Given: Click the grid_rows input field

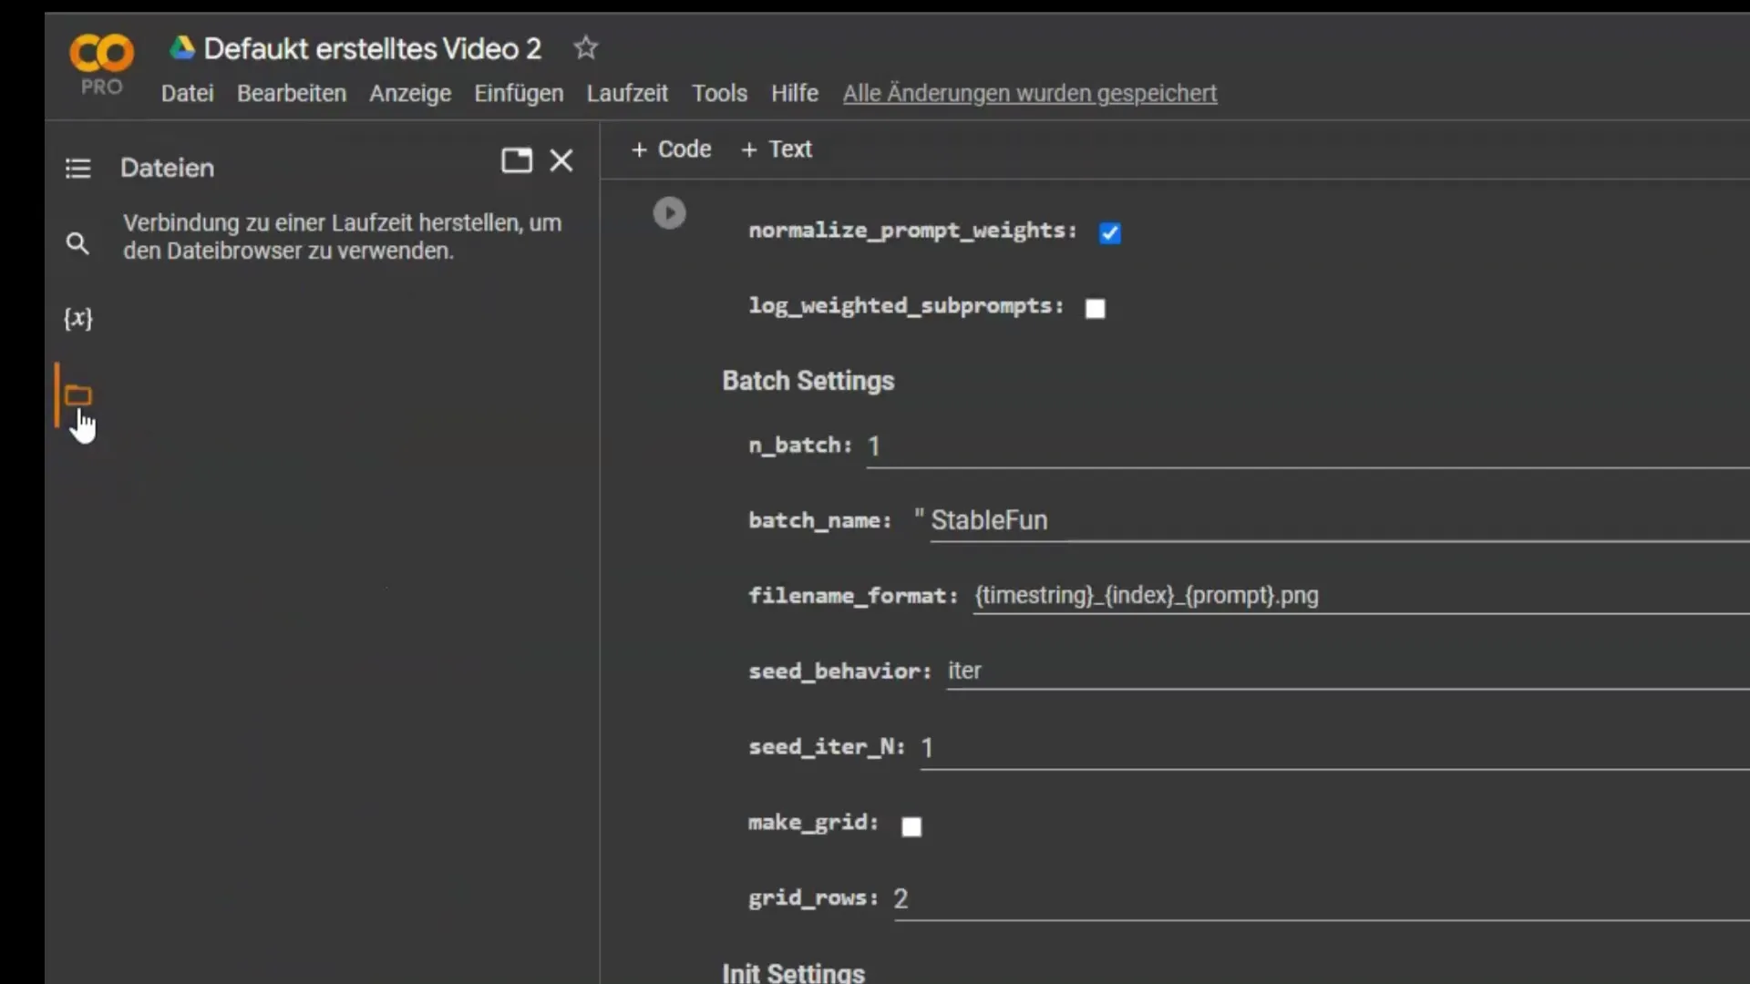Looking at the screenshot, I should click(x=1322, y=899).
